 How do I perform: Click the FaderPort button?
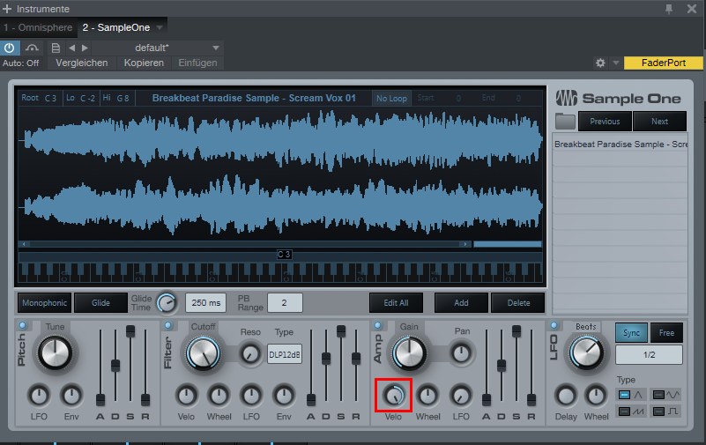tap(663, 63)
